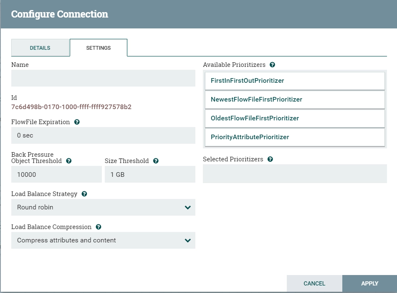Select FirstInFirstOutPrioritizer in available list
The height and width of the screenshot is (293, 397).
pos(295,81)
